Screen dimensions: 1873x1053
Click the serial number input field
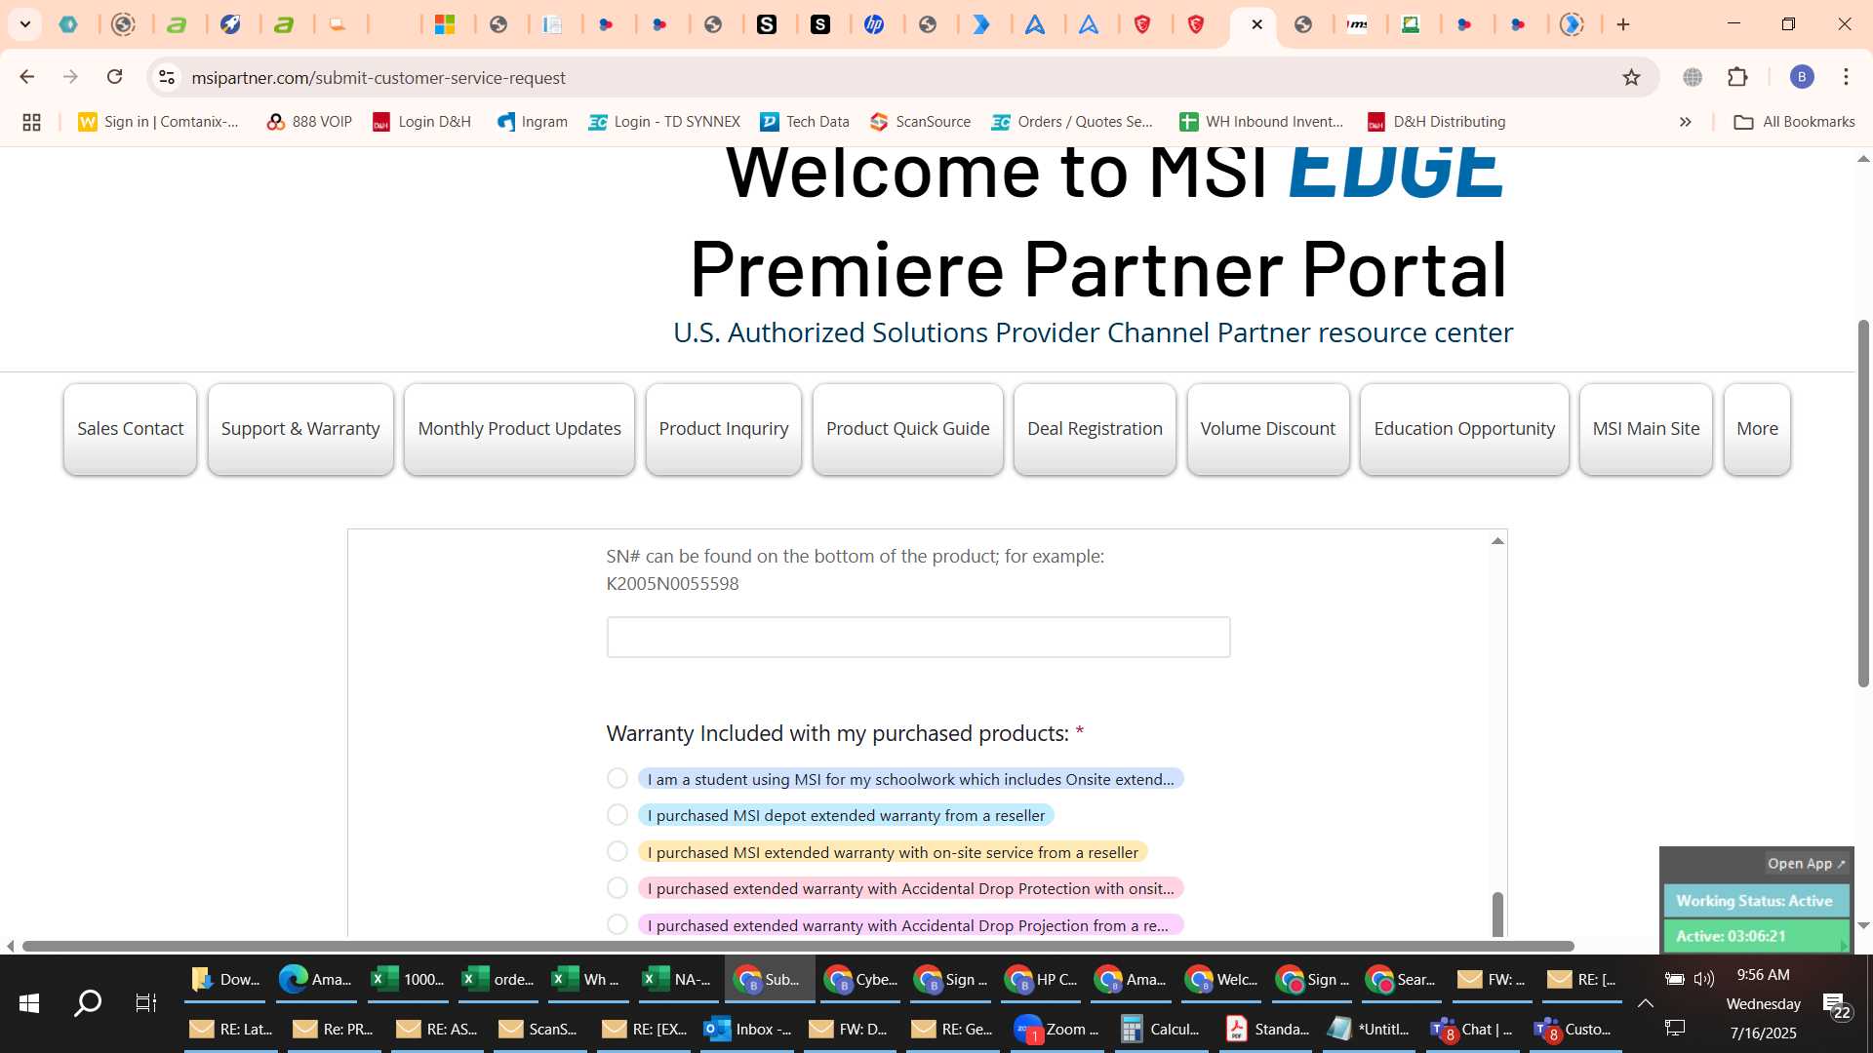918,637
